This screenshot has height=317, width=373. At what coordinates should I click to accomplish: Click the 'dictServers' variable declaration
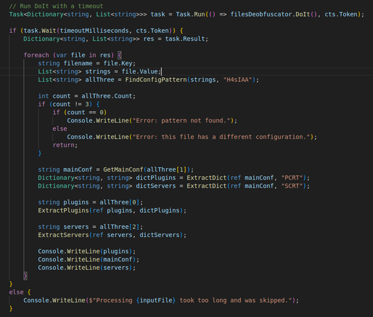(156, 186)
